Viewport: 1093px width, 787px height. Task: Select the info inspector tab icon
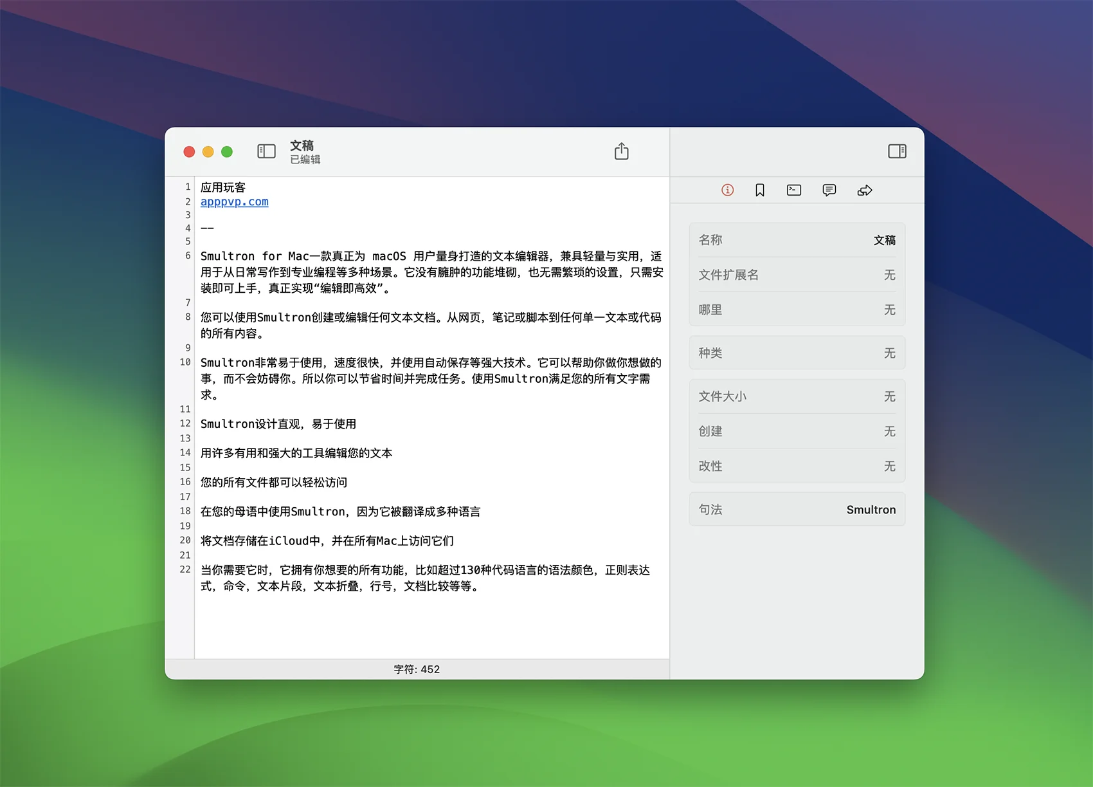tap(727, 190)
